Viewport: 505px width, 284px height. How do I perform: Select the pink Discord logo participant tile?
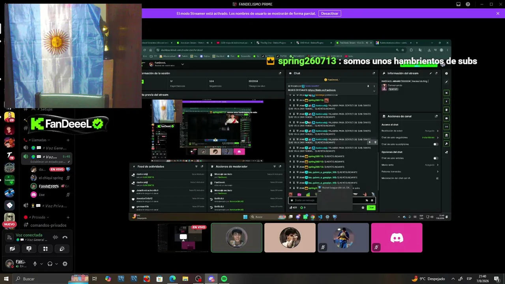(x=397, y=237)
